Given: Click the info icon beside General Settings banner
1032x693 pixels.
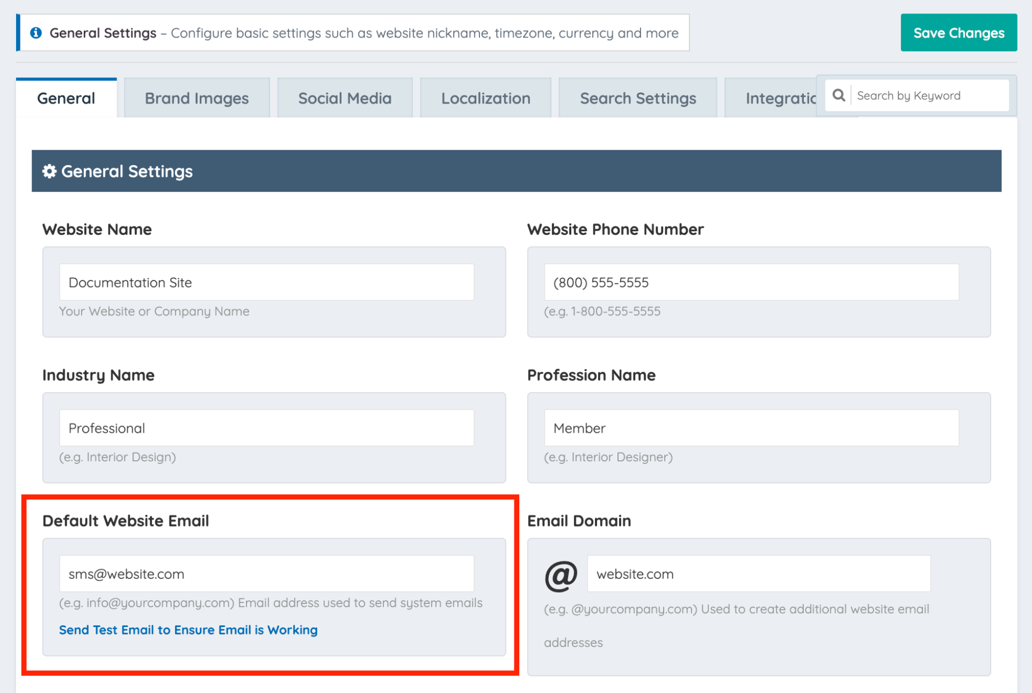Looking at the screenshot, I should [x=36, y=33].
